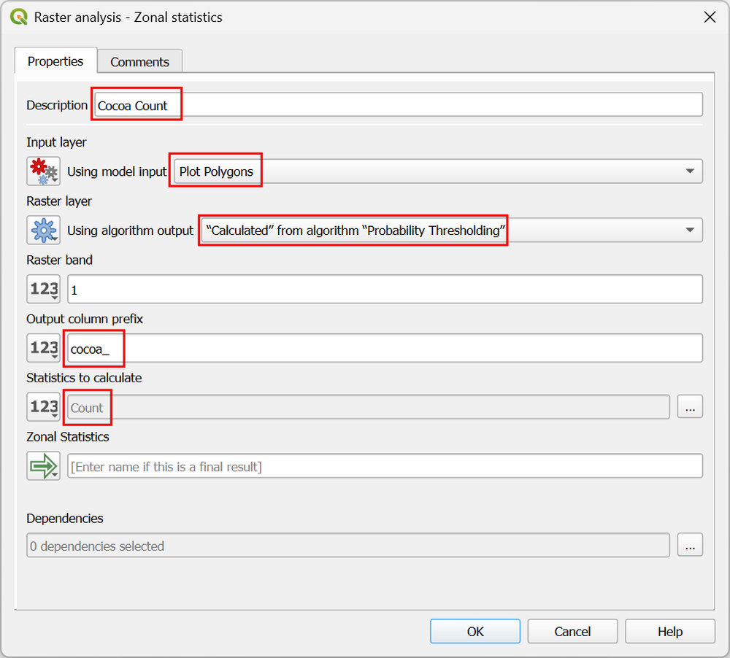This screenshot has height=658, width=730.
Task: Click the Output column prefix field with cocoa_
Action: click(x=385, y=348)
